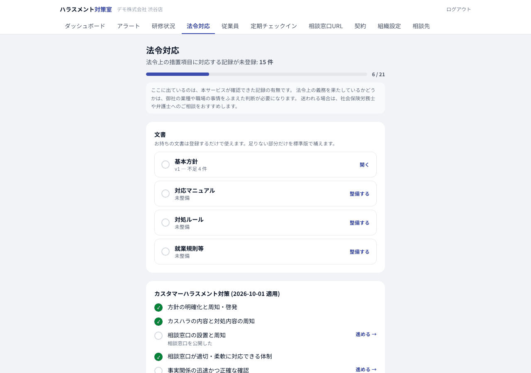
Task: Click 進める → for 事実関係の迅速かつ正確な確認
Action: tap(366, 369)
